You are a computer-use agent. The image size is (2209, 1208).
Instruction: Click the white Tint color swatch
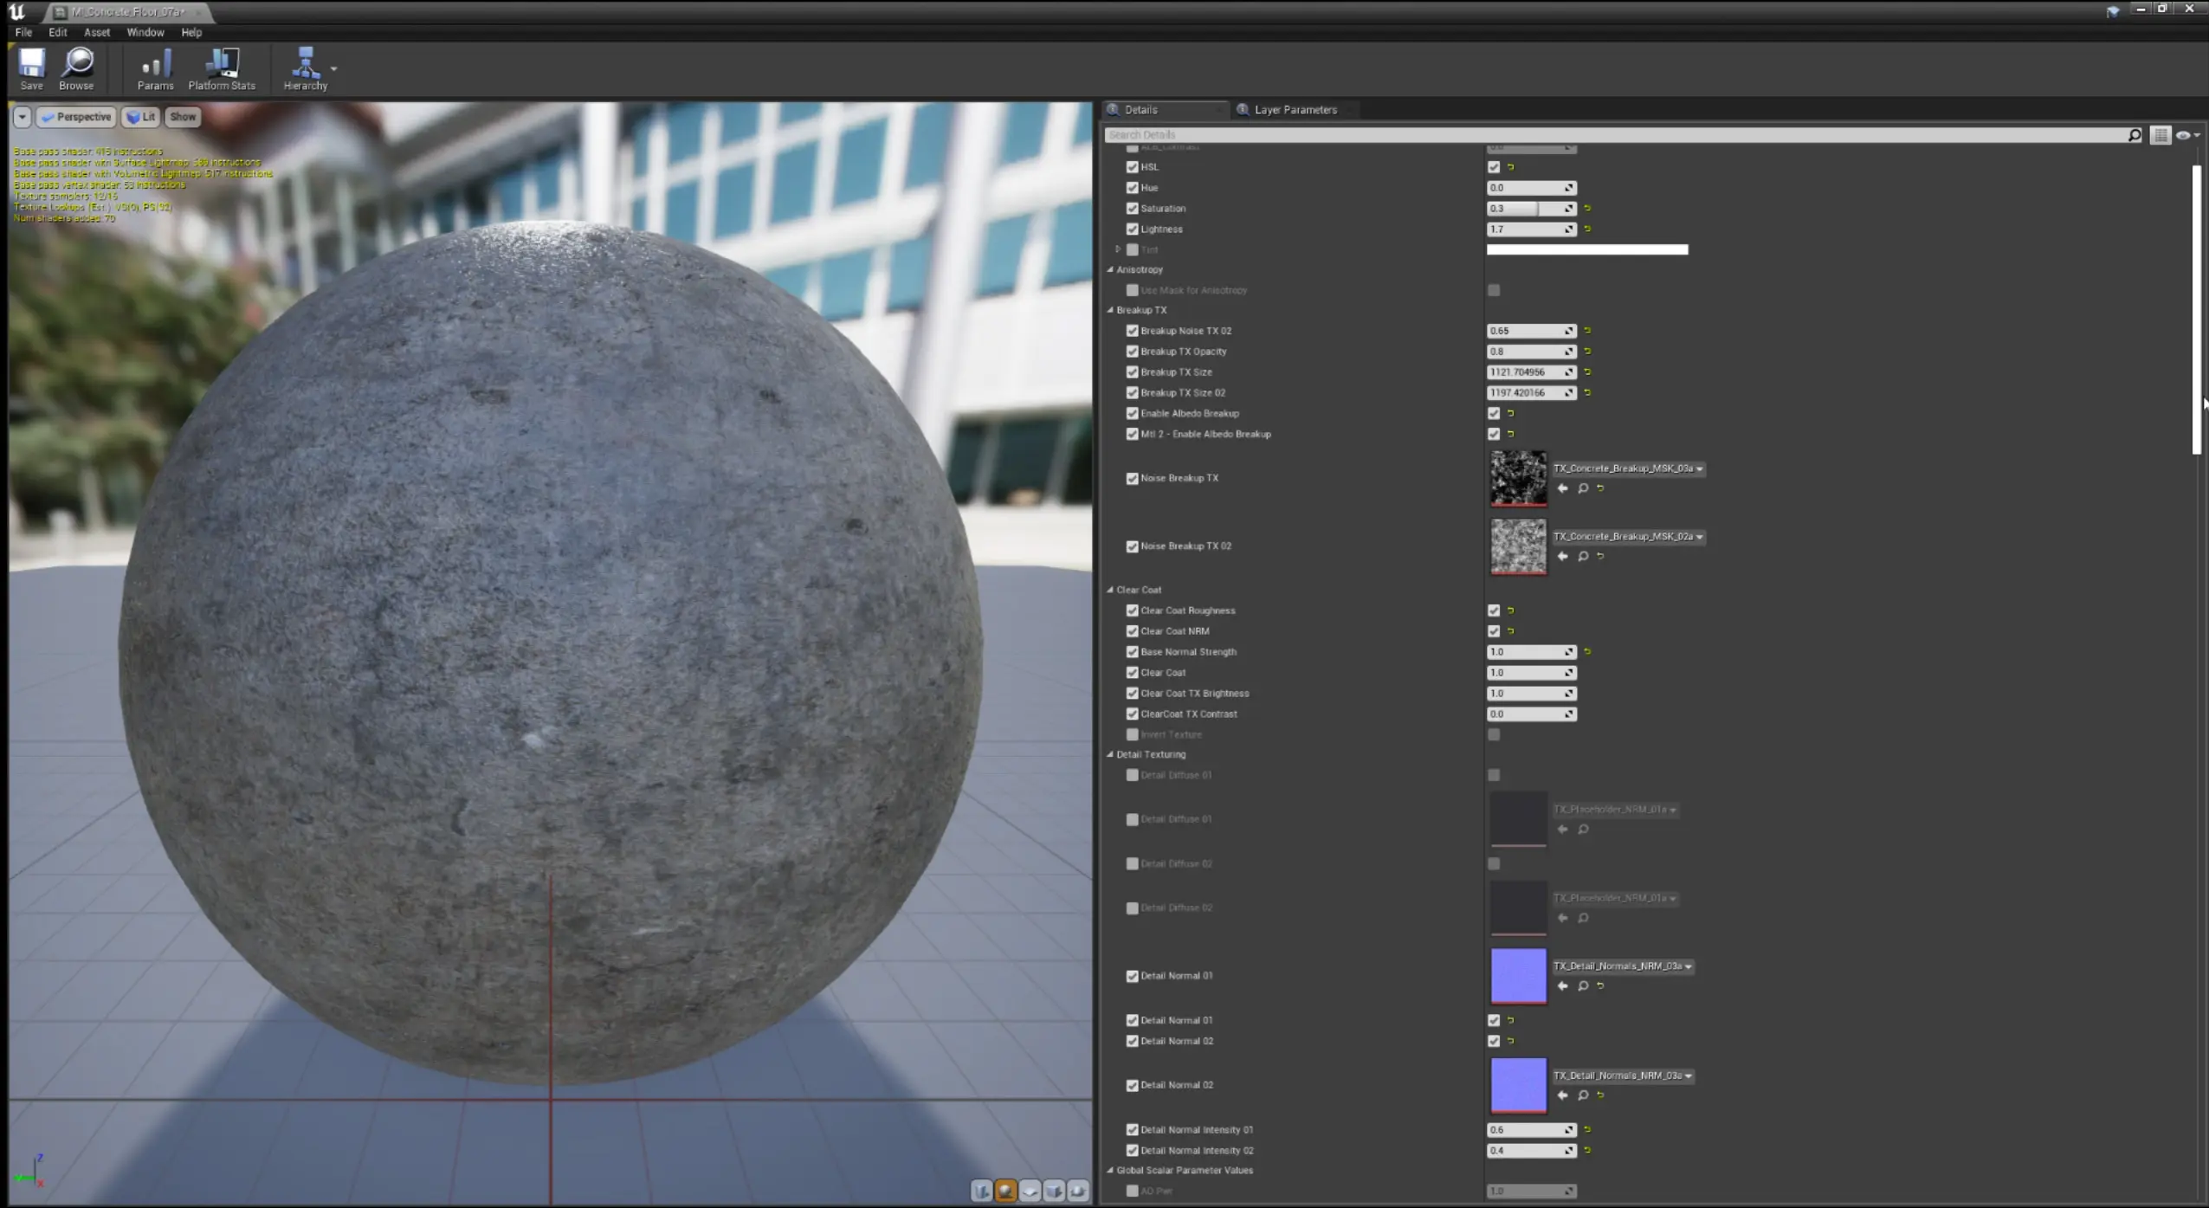(x=1586, y=249)
